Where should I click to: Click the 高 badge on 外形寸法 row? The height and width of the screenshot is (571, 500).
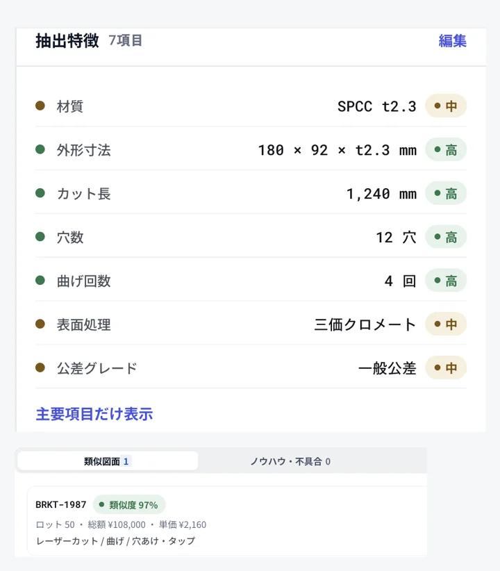pos(446,149)
